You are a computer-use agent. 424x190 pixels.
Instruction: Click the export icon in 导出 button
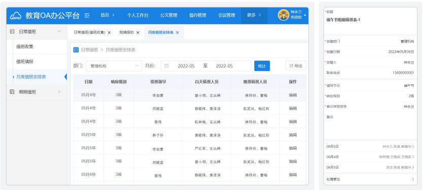291,66
